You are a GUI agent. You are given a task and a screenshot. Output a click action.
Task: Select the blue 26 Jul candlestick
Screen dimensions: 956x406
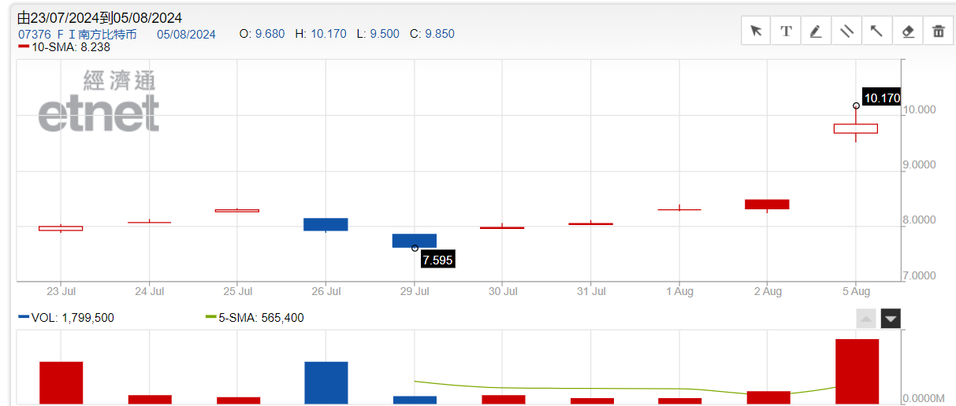pos(326,224)
